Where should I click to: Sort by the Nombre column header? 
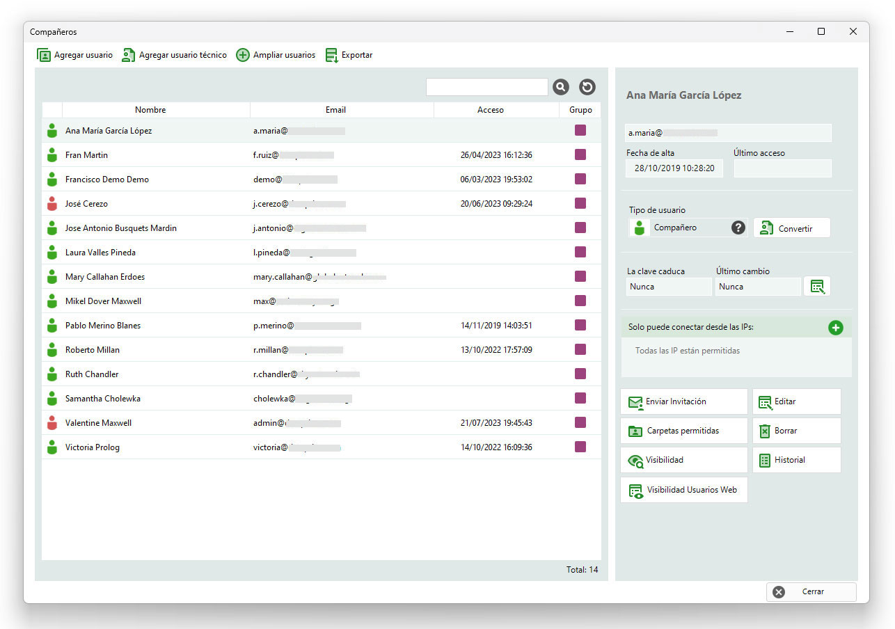[x=156, y=110]
